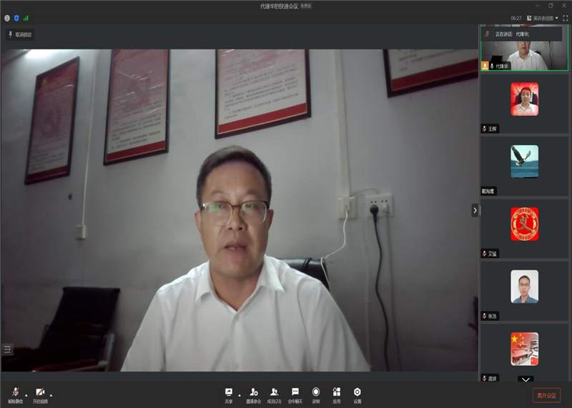Open the speaker view layout dropdown
The width and height of the screenshot is (572, 408).
coord(543,18)
